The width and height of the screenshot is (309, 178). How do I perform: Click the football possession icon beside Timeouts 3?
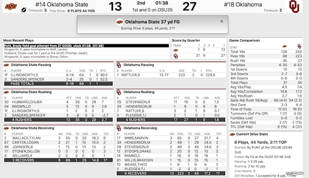coord(23,10)
